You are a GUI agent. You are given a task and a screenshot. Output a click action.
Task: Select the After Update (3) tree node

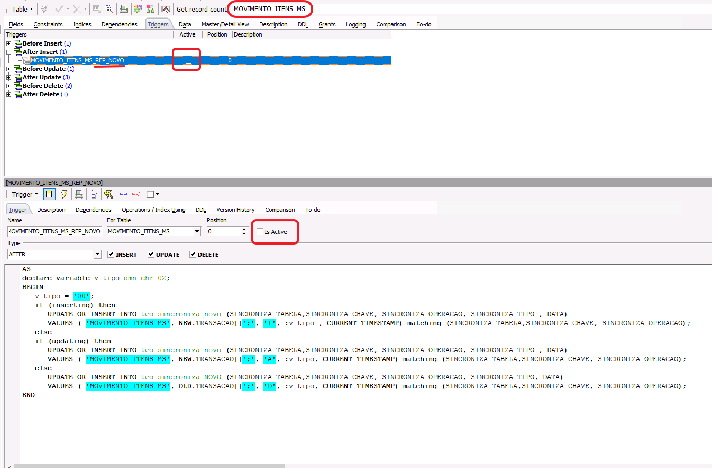(46, 77)
